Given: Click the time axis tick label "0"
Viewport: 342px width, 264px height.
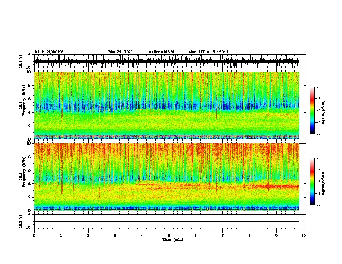Looking at the screenshot, I should point(34,236).
